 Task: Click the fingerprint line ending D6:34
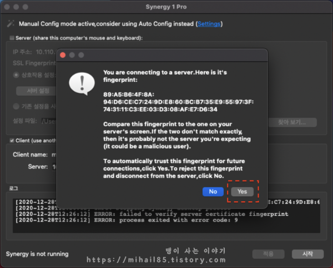point(160,110)
